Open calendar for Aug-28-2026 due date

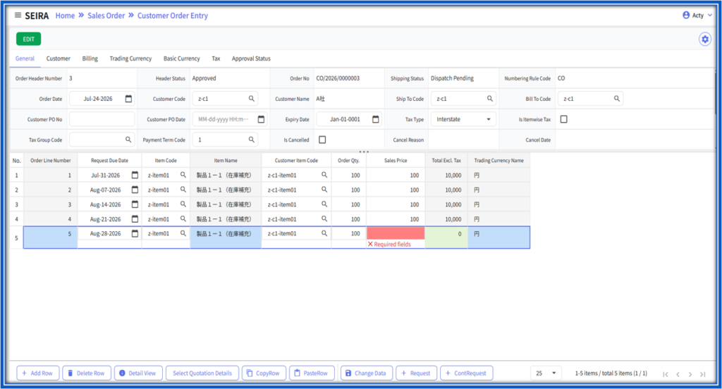point(135,233)
